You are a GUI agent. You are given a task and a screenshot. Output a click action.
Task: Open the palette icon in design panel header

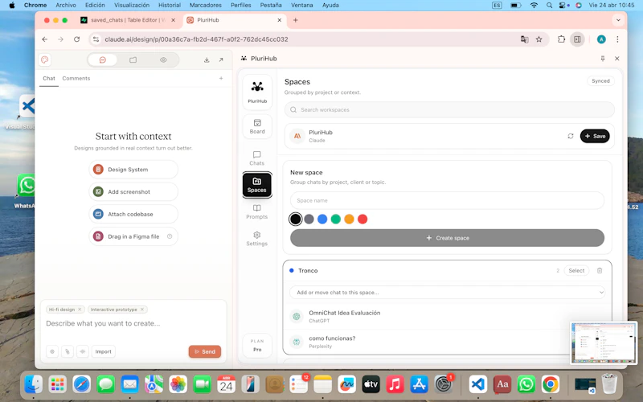[x=45, y=59]
